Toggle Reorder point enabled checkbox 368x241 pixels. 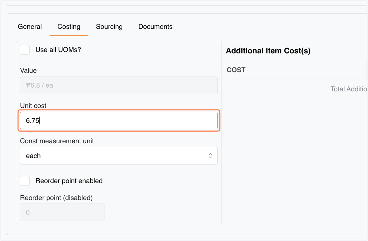[x=25, y=181]
